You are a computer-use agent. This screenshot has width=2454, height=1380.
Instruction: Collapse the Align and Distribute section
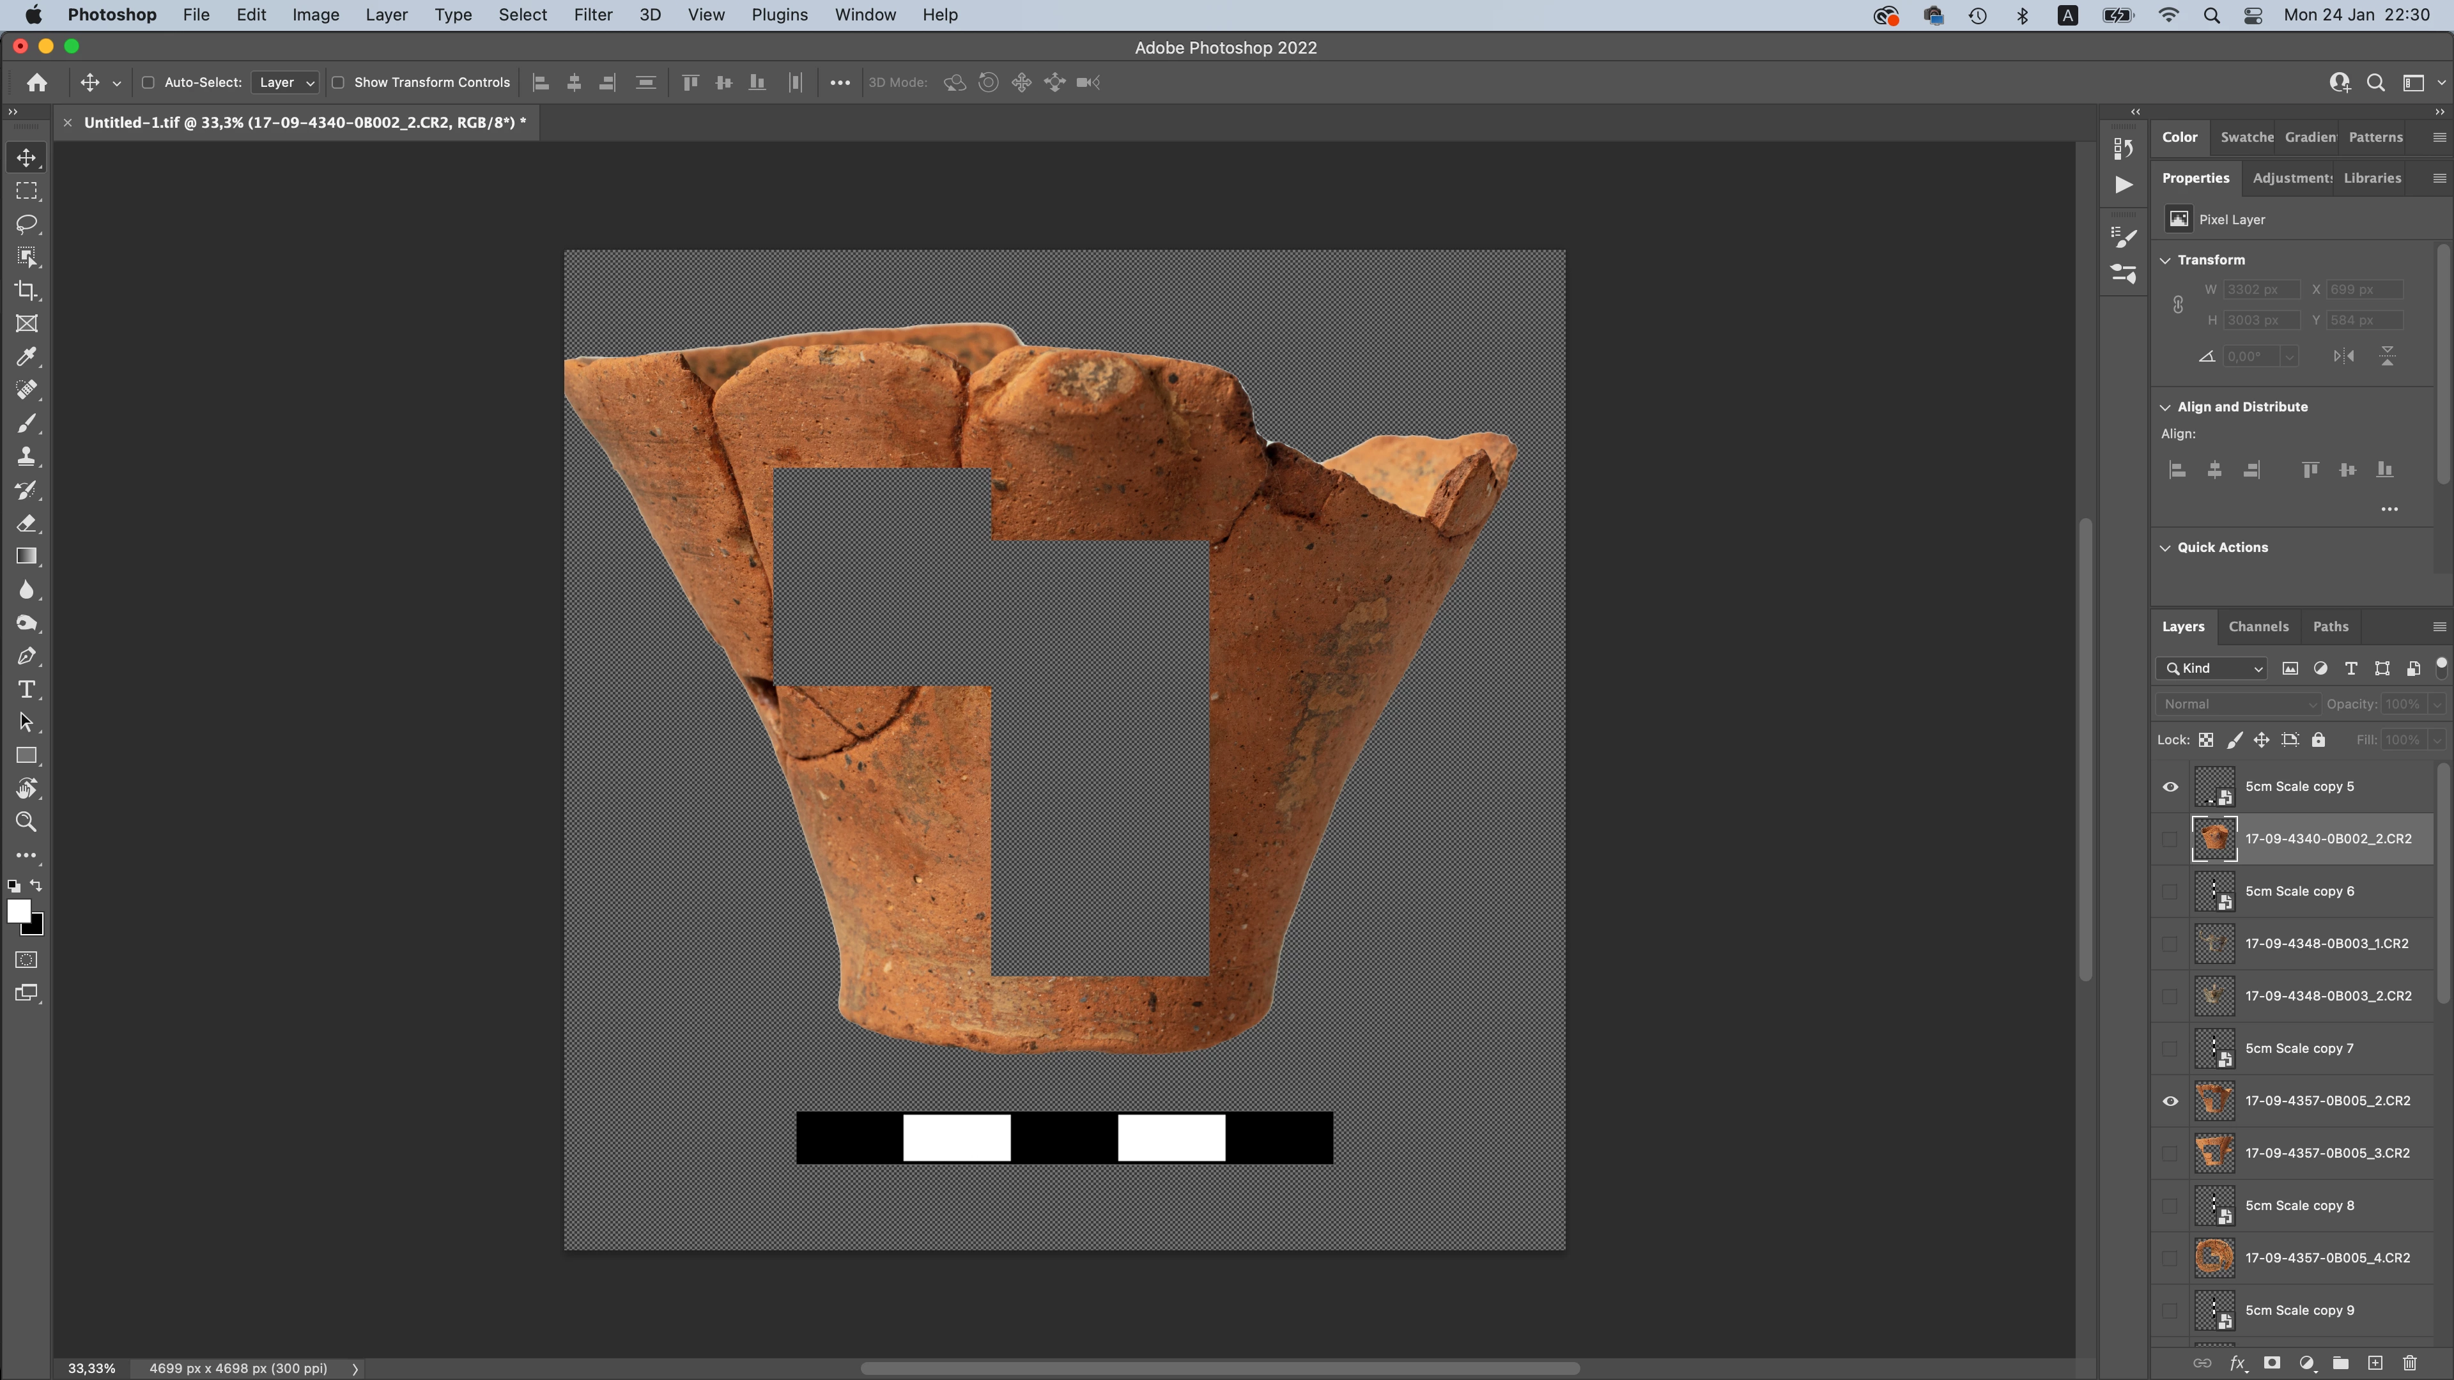point(2165,408)
